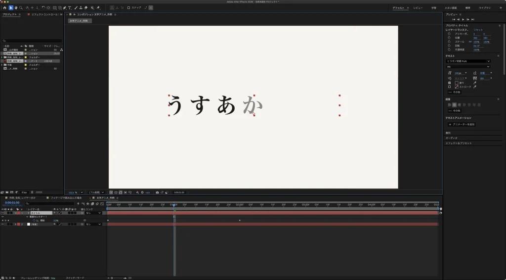Viewport: 506px width, 280px height.
Task: Expand the 背景 layer disclosure arrow
Action: click(15, 224)
